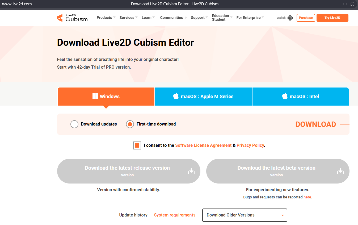Click the browser bookmark icon
Image resolution: width=358 pixels, height=225 pixels.
click(352, 4)
